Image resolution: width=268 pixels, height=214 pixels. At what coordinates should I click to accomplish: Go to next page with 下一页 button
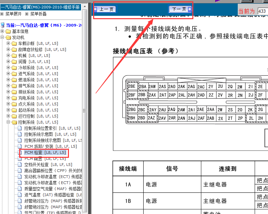click(180, 9)
